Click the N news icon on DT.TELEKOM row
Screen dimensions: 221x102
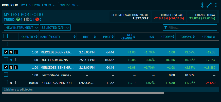tap(11, 60)
